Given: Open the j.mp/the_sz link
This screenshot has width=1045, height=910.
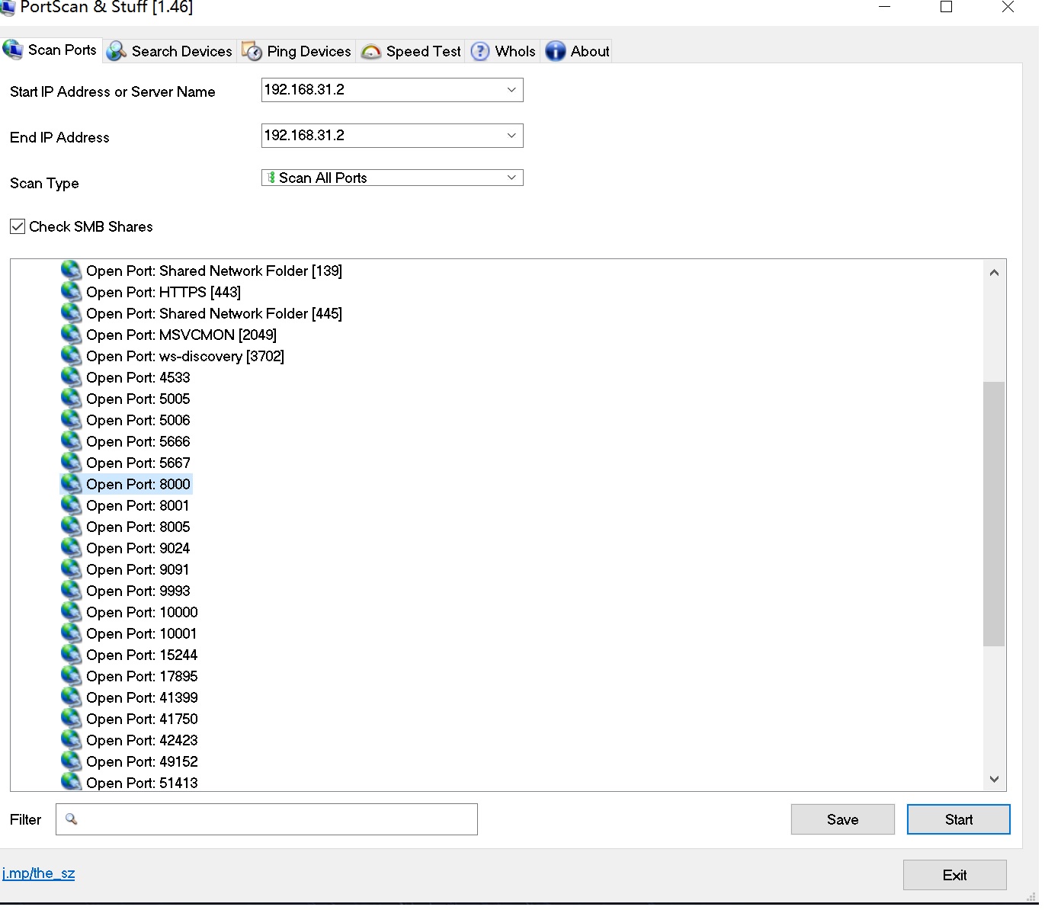Looking at the screenshot, I should [39, 873].
